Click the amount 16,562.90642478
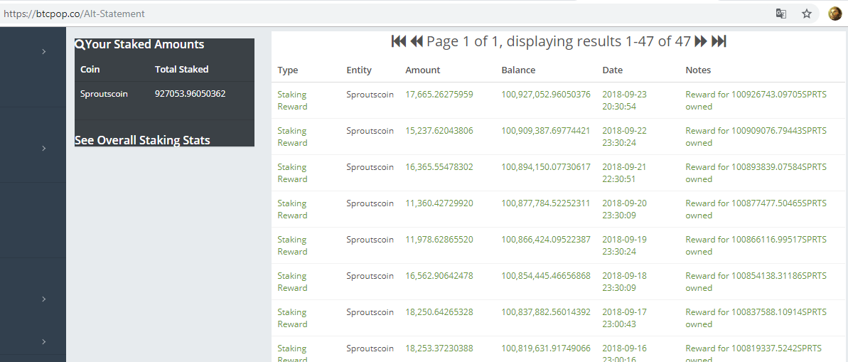This screenshot has width=848, height=362. (x=439, y=275)
